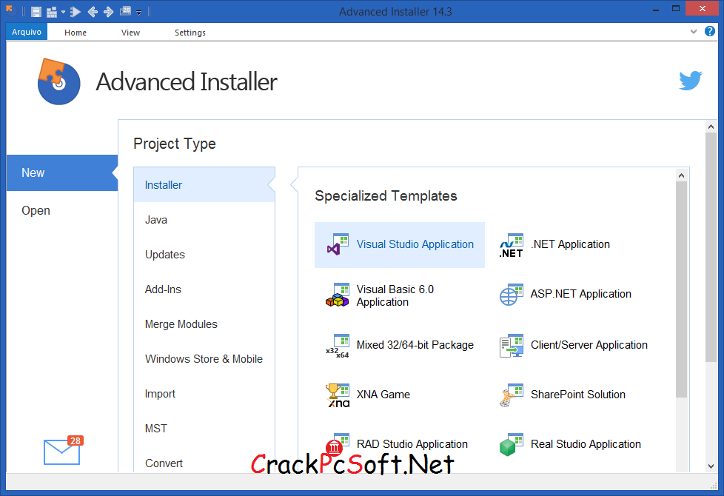Select the New page in left sidebar
Viewport: 724px width, 496px height.
(x=62, y=172)
